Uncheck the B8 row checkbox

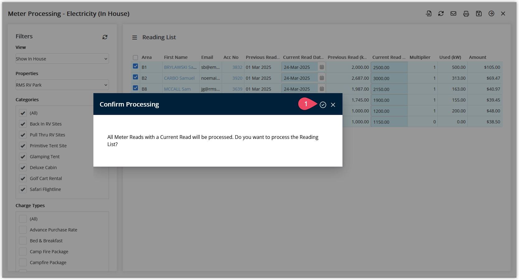click(x=135, y=88)
